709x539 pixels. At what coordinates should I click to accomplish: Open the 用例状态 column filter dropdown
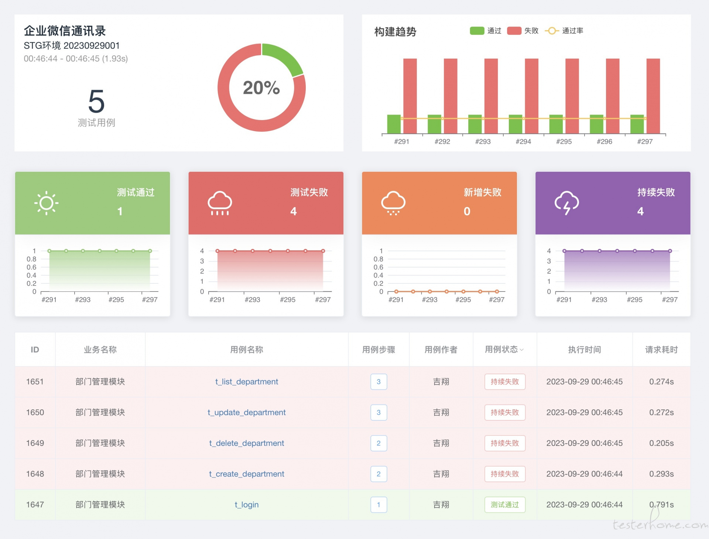click(522, 349)
